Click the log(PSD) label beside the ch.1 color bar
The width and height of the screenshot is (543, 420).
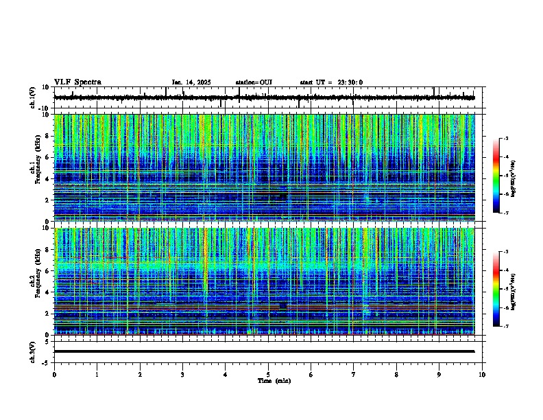point(514,179)
